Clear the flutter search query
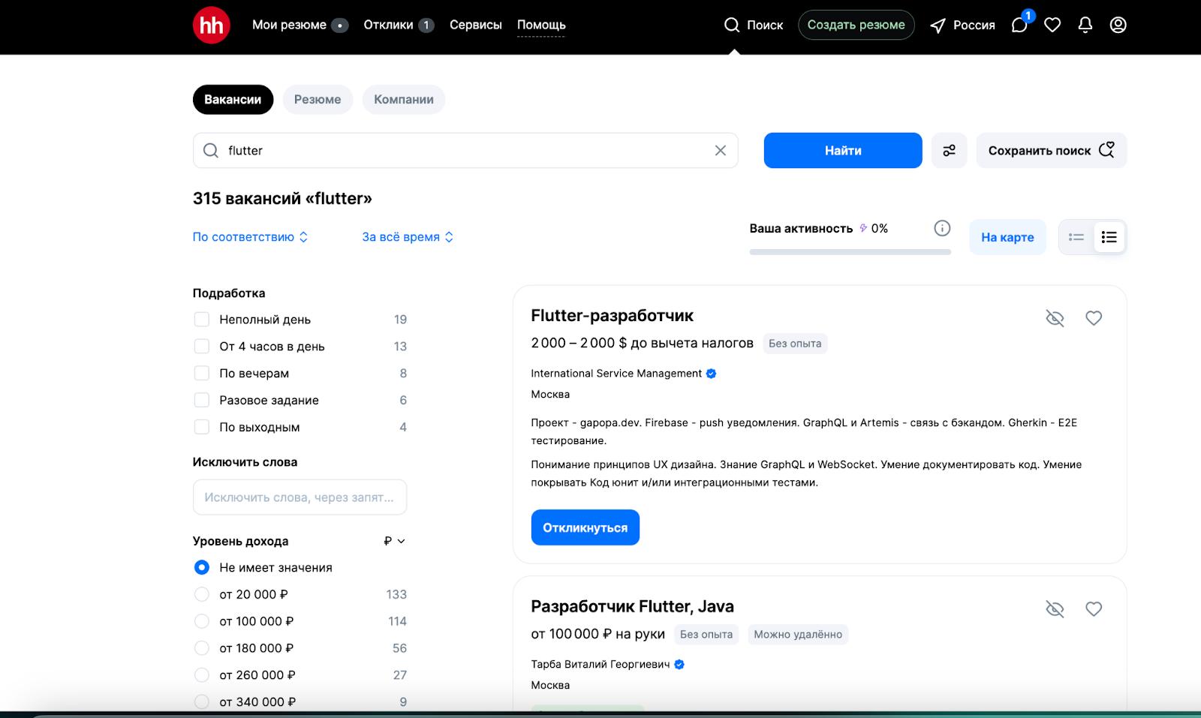Viewport: 1201px width, 718px height. click(x=720, y=151)
